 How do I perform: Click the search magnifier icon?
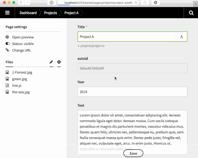pyautogui.click(x=191, y=13)
